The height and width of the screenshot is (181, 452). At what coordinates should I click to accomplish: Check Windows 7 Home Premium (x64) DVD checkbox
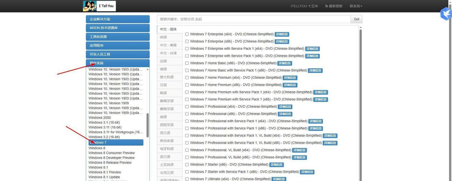click(x=187, y=77)
